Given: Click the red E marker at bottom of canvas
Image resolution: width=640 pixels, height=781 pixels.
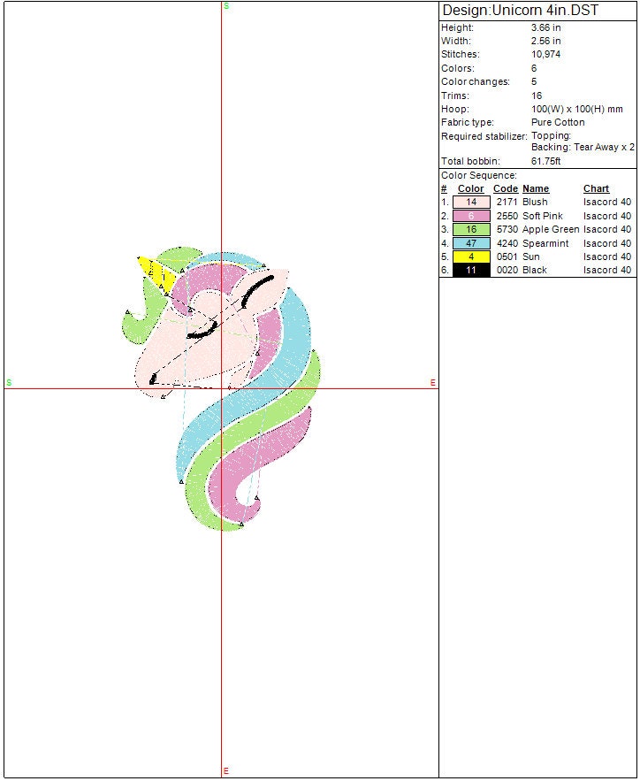Looking at the screenshot, I should point(226,771).
